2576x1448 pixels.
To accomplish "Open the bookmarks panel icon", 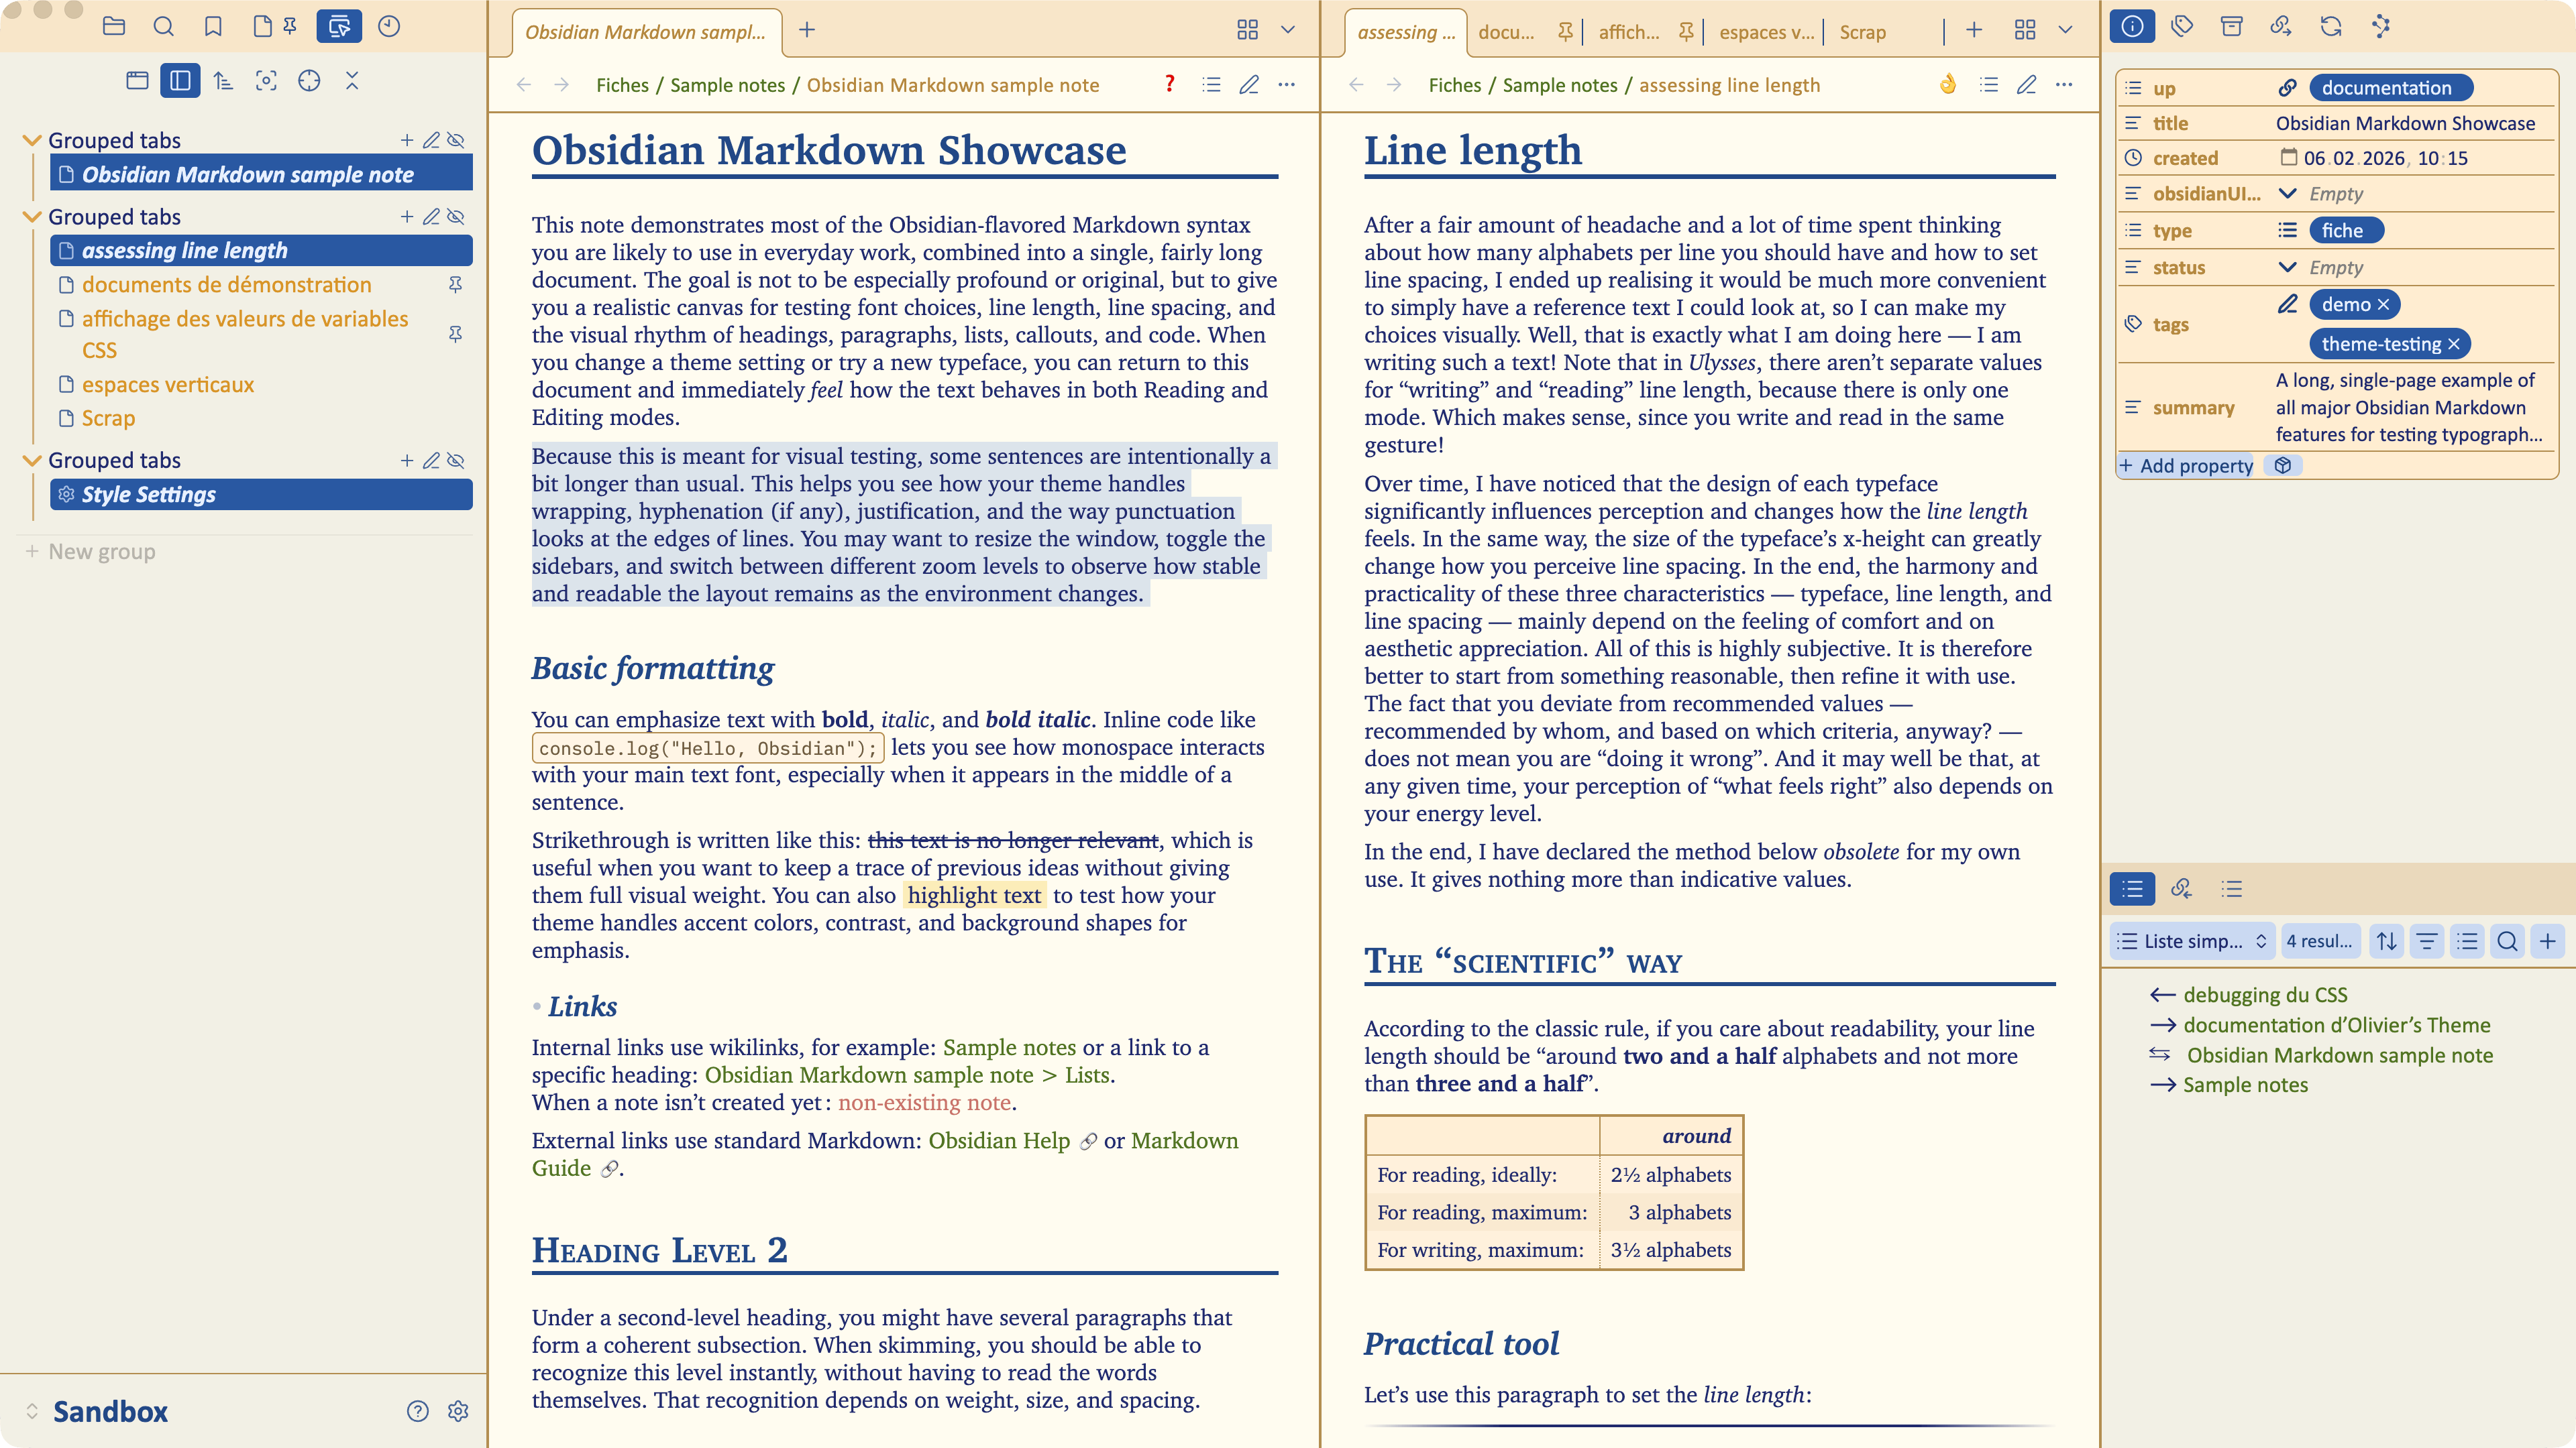I will [x=213, y=26].
